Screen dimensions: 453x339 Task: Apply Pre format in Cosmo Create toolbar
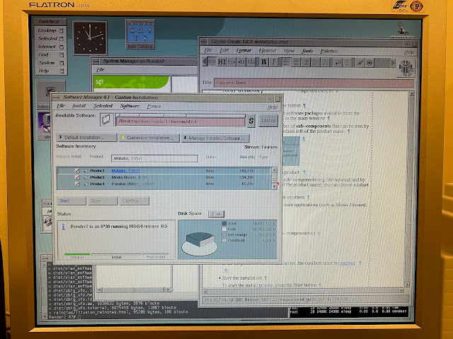[x=231, y=62]
